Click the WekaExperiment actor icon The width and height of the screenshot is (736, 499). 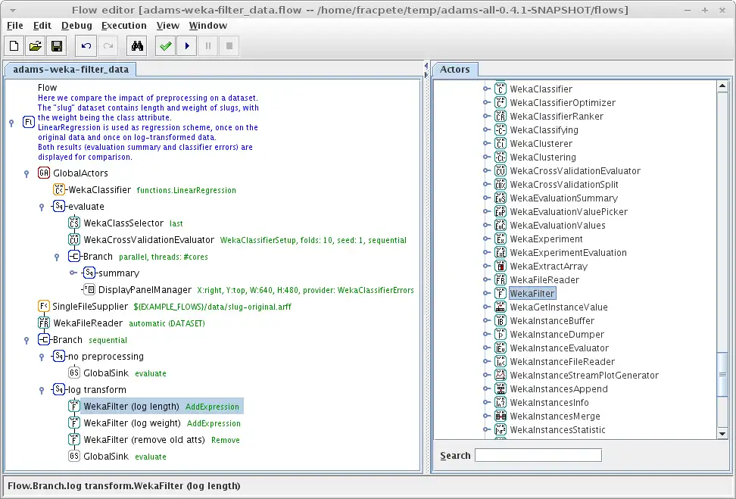pos(501,239)
